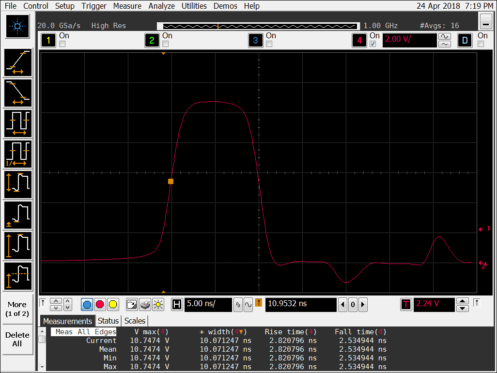The width and height of the screenshot is (497, 373).
Task: Click the Delete All button
Action: (x=17, y=339)
